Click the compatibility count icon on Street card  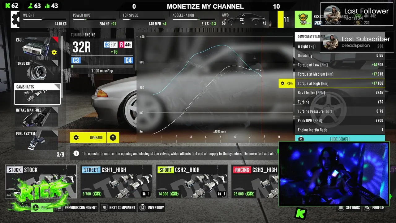tap(144, 194)
